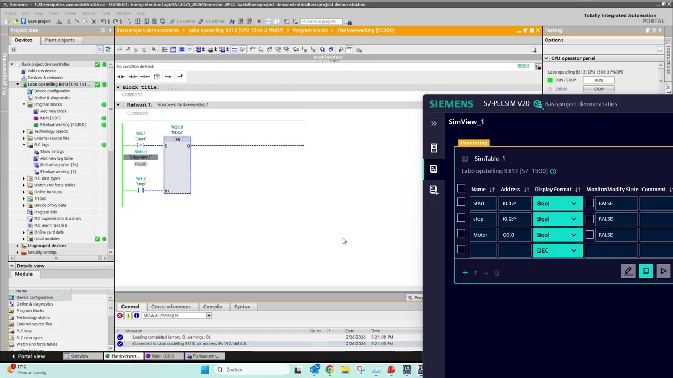The width and height of the screenshot is (673, 378).
Task: Delete selected SimTable row with trash icon
Action: [496, 272]
